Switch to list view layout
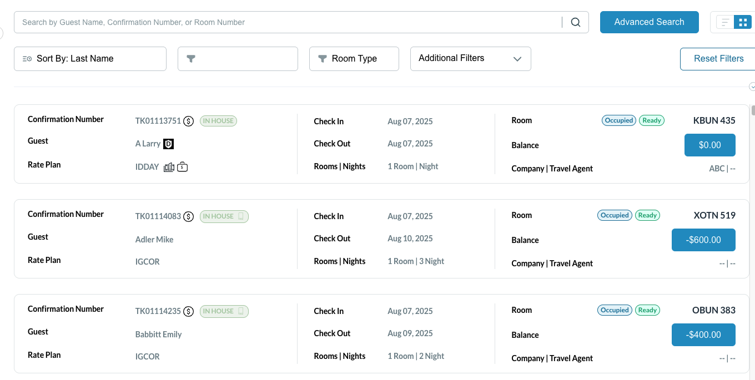755x380 pixels. click(x=724, y=22)
